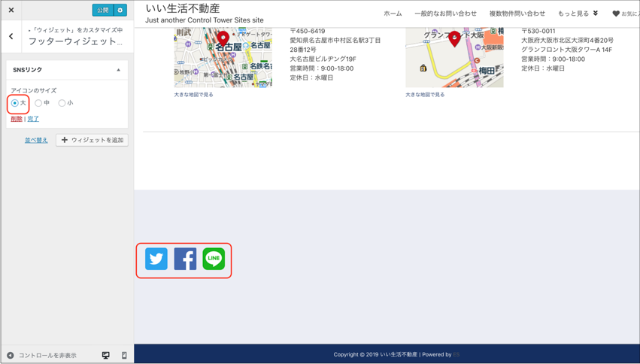640x364 pixels.
Task: Click the 〒530-0011 postal code text
Action: pos(538,31)
